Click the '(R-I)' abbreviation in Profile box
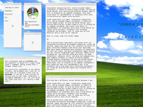Screen dimensions: 143x107 click(x=27, y=27)
